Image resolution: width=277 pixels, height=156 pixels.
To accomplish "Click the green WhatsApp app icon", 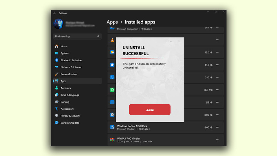I will tap(112, 90).
